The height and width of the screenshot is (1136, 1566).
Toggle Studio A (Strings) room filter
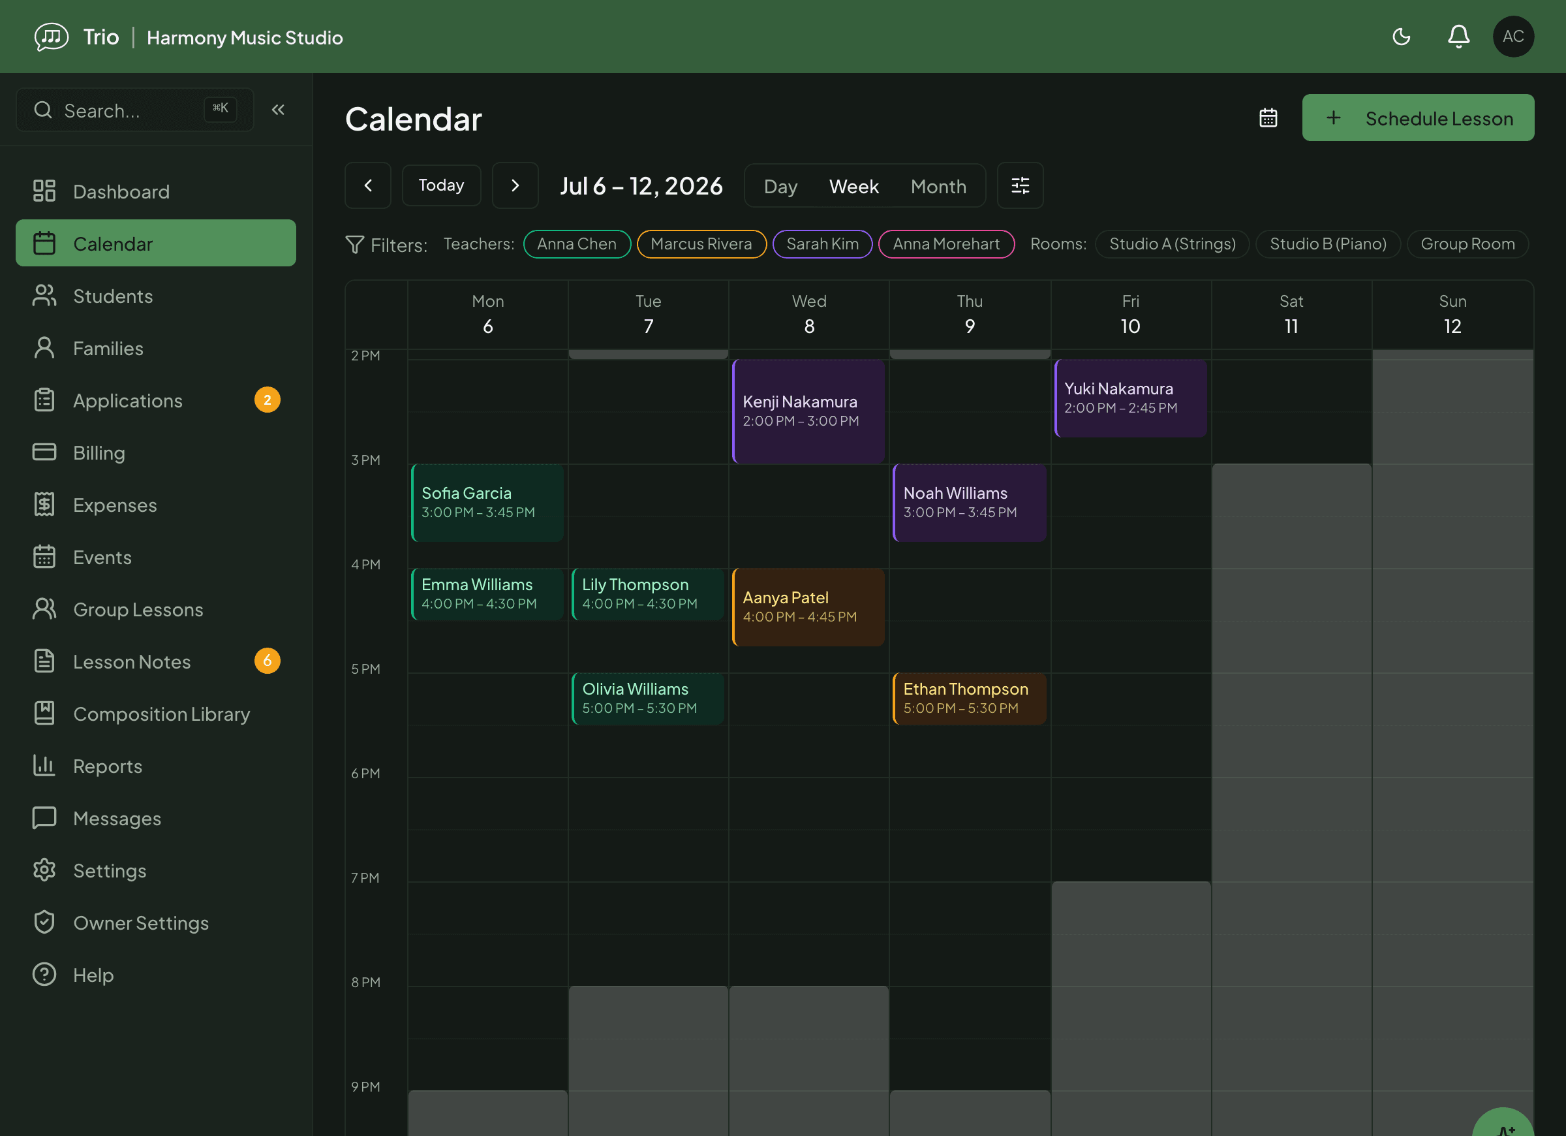click(x=1173, y=244)
